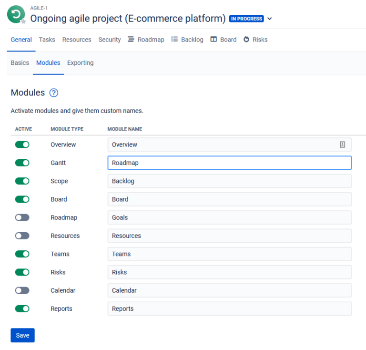Click the Backlog list icon in top navigation
This screenshot has width=366, height=350.
coord(174,39)
